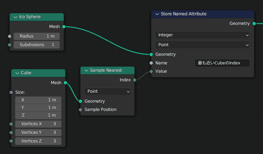Click the attribute Name text field
Screen dimensions: 263x154
(222, 63)
